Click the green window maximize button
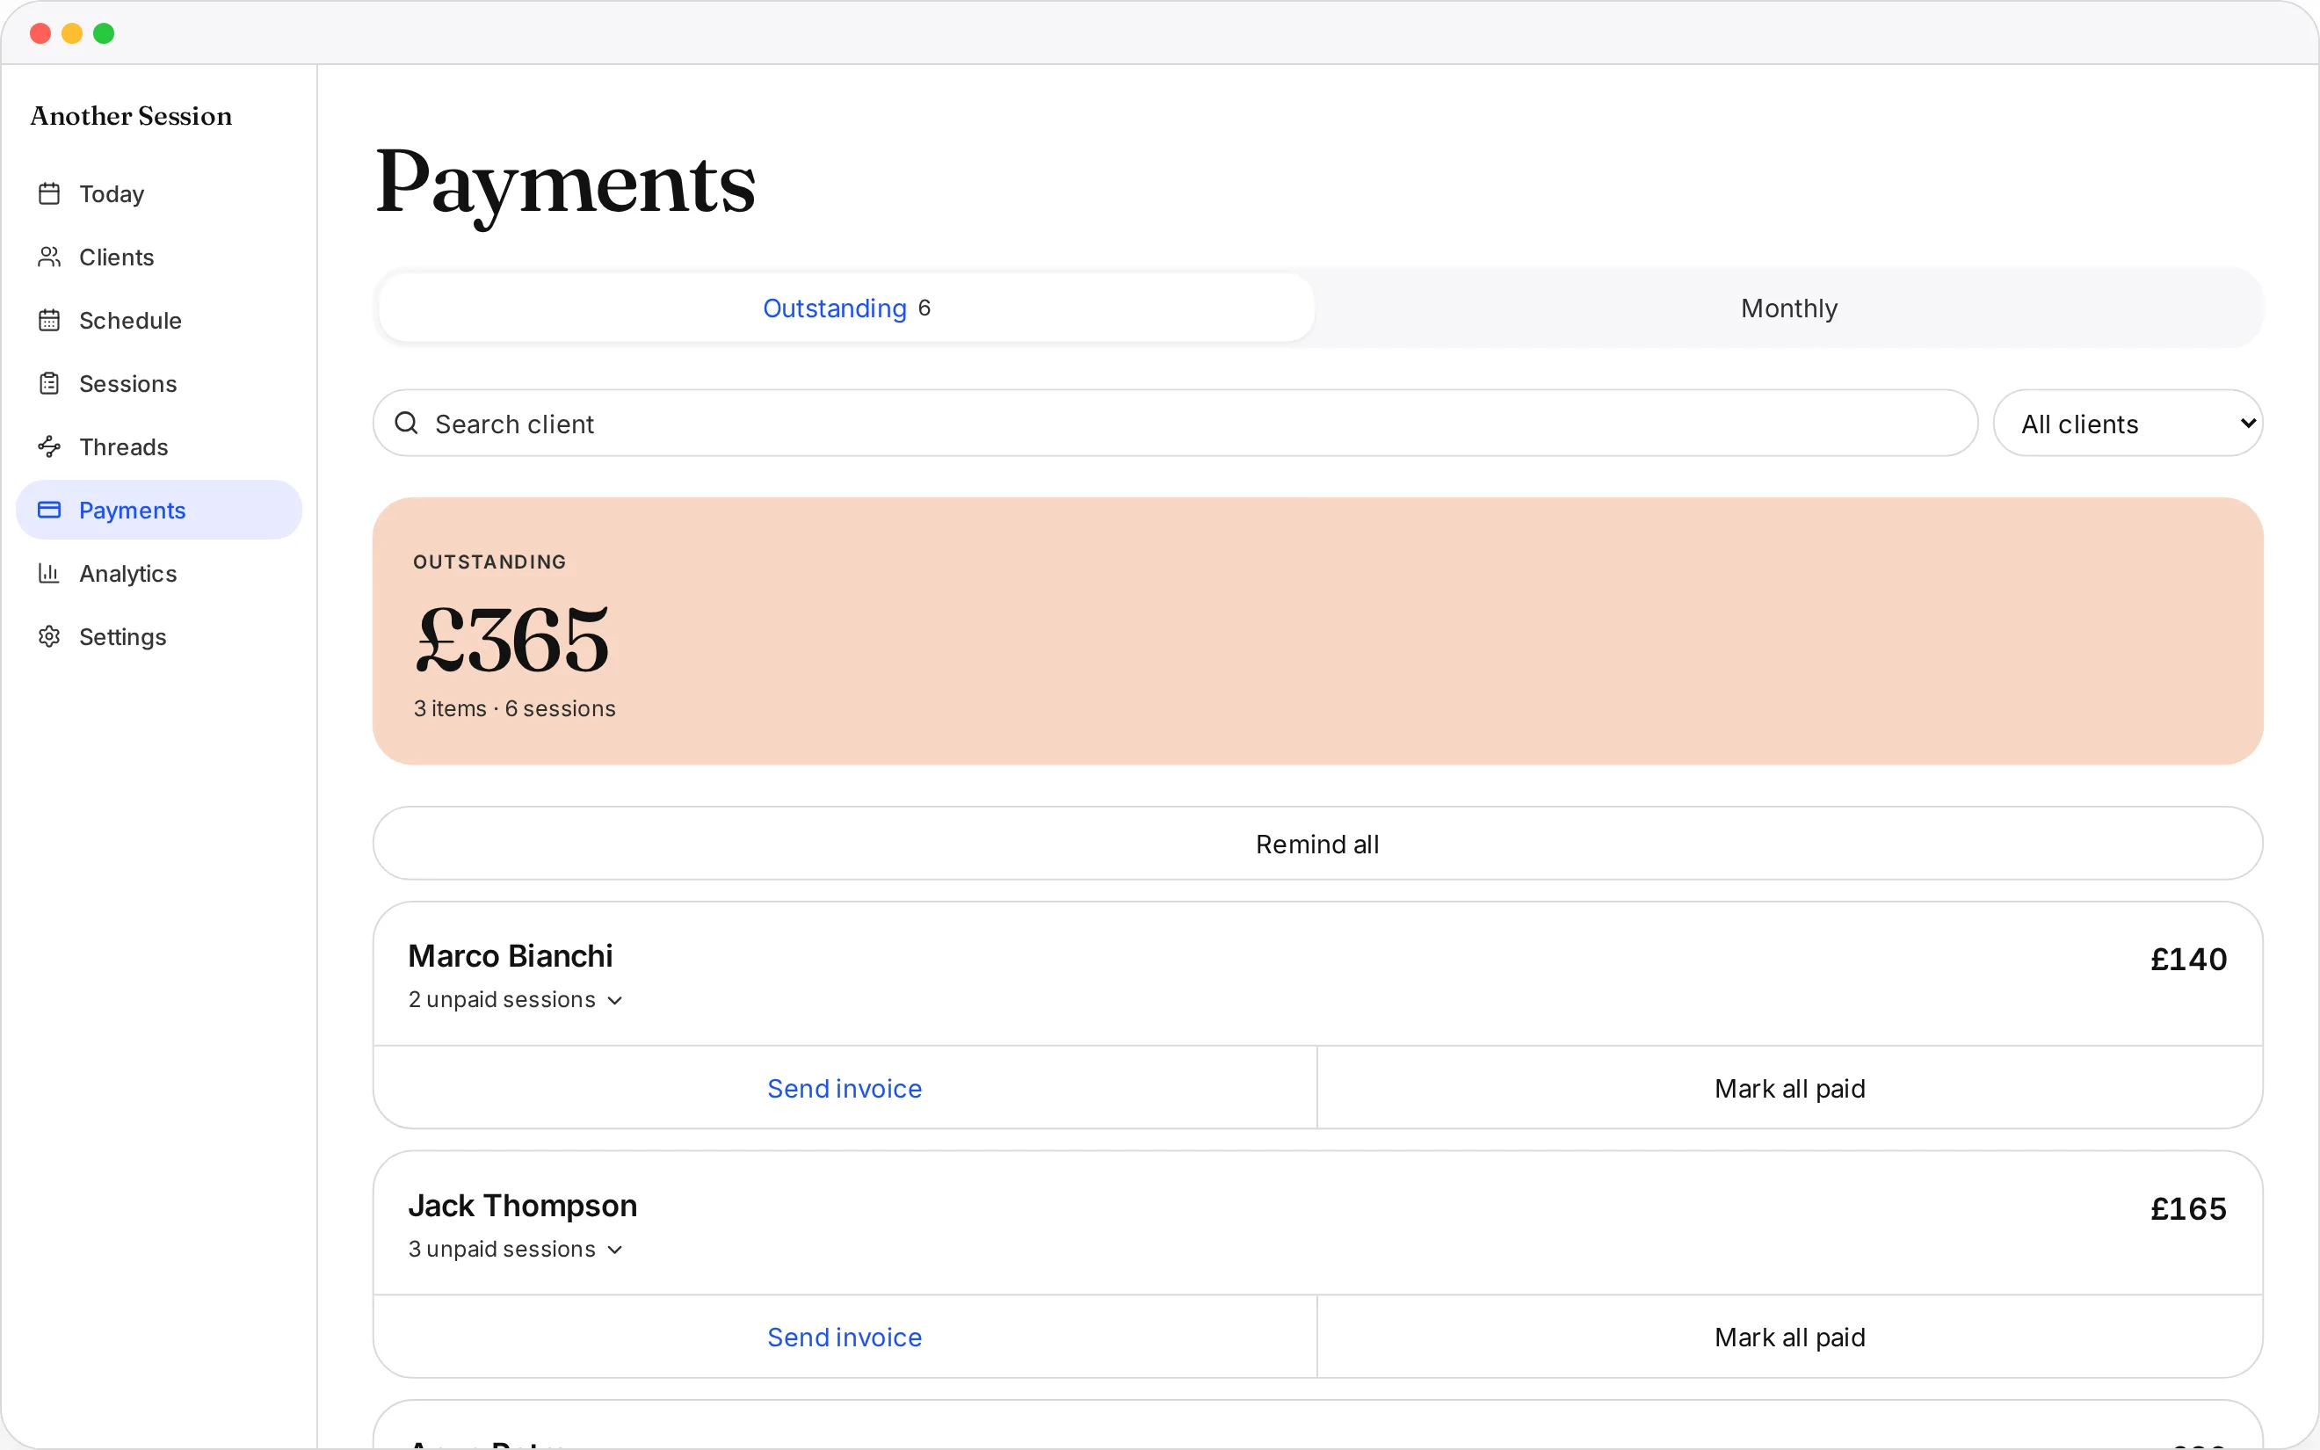This screenshot has width=2320, height=1450. coord(104,33)
